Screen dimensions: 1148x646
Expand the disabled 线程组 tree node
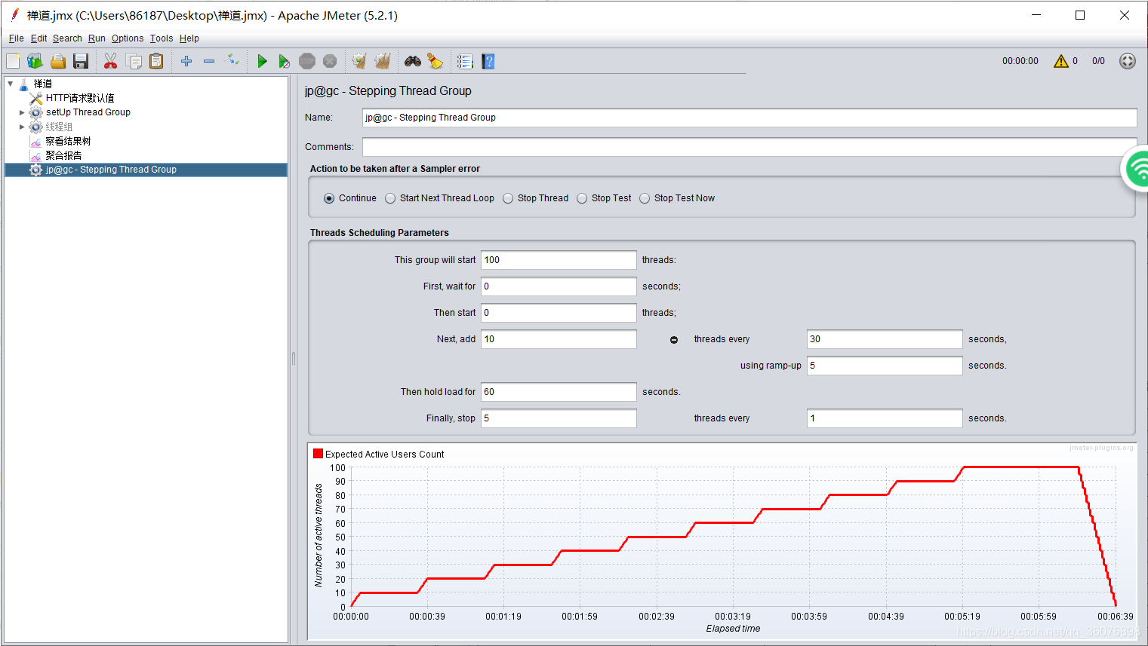tap(22, 127)
